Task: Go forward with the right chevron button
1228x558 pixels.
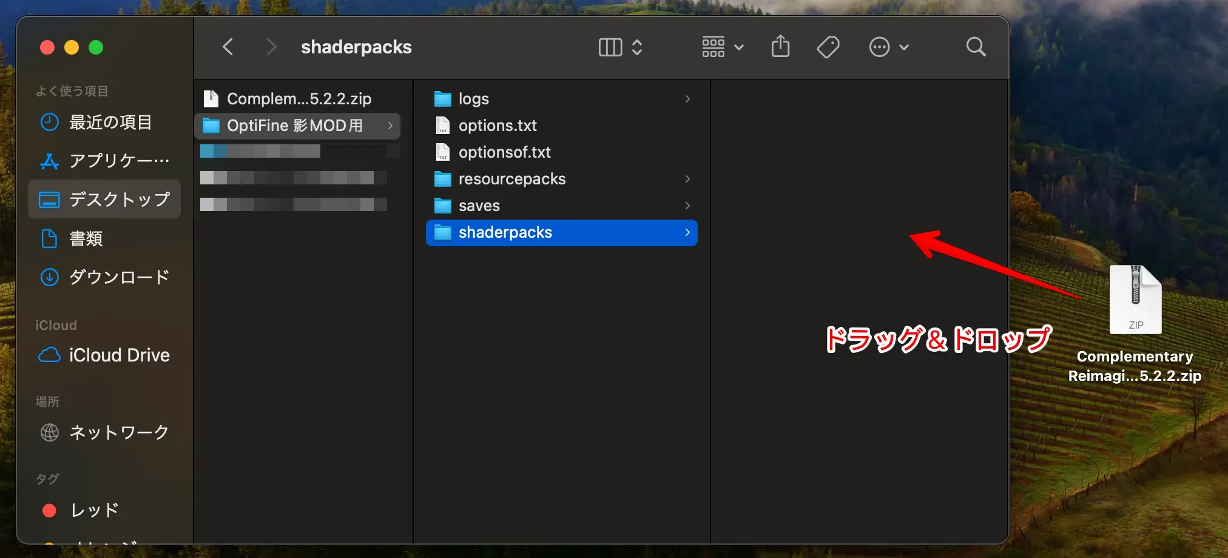Action: [271, 47]
